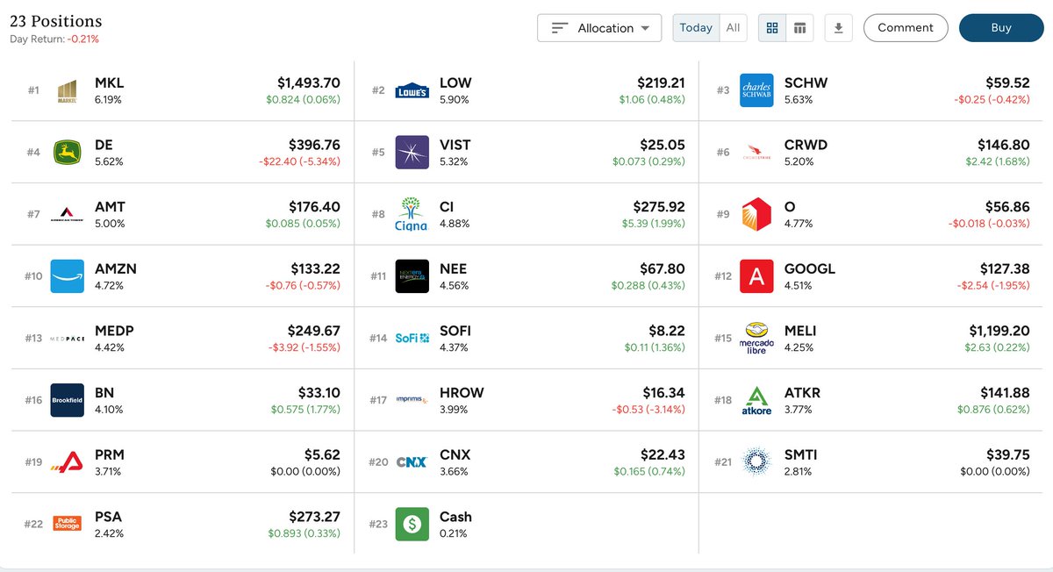Click the Mercado Libre (MELI) logo icon
1053x572 pixels.
pyautogui.click(x=756, y=339)
